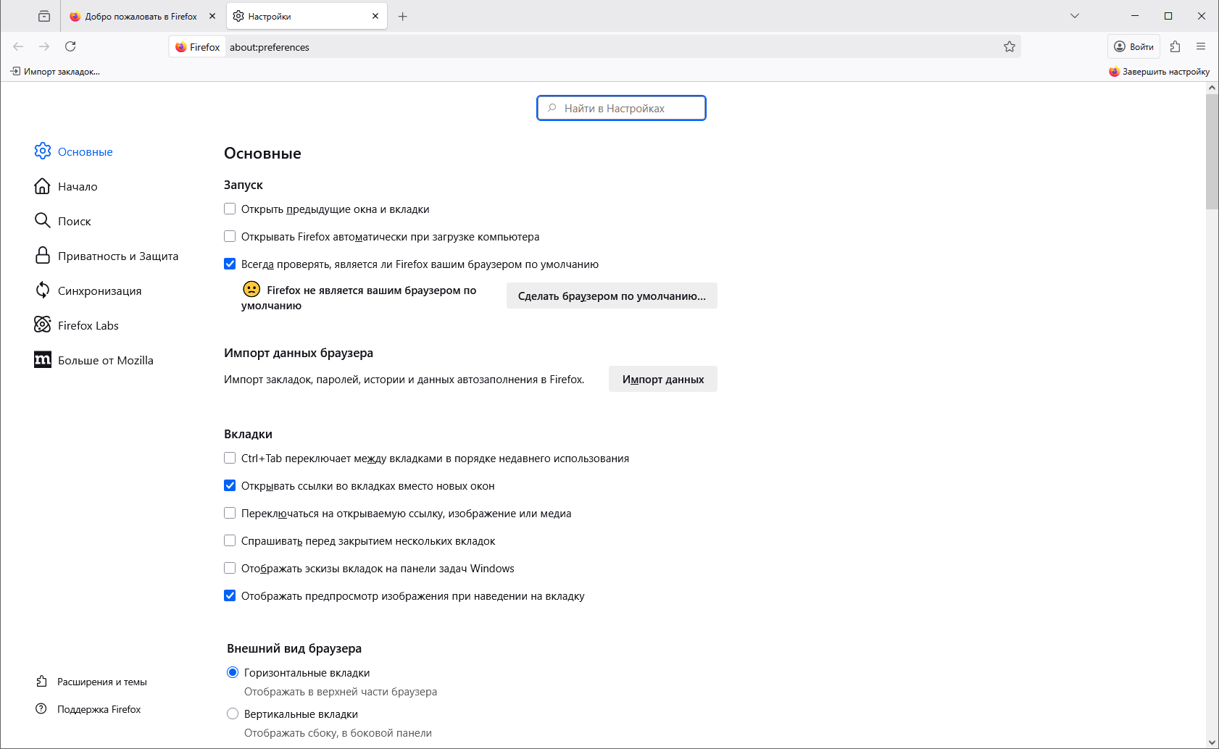1219x749 pixels.
Task: Open the Firefox hamburger application menu
Action: tap(1201, 46)
